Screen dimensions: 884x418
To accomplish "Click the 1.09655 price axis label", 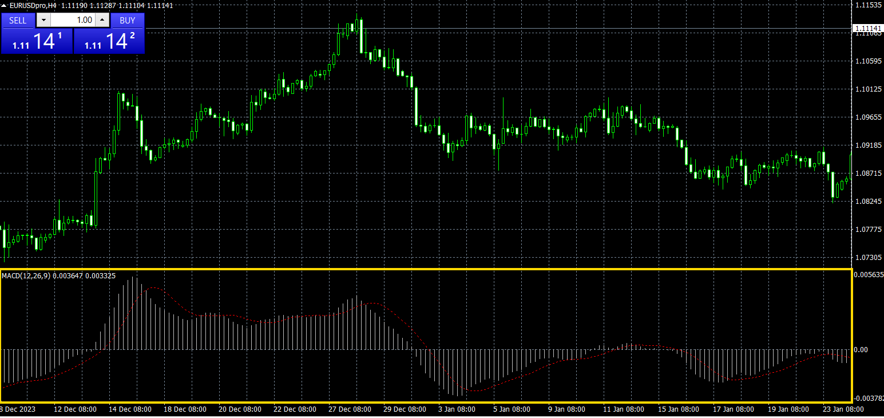I will point(868,117).
